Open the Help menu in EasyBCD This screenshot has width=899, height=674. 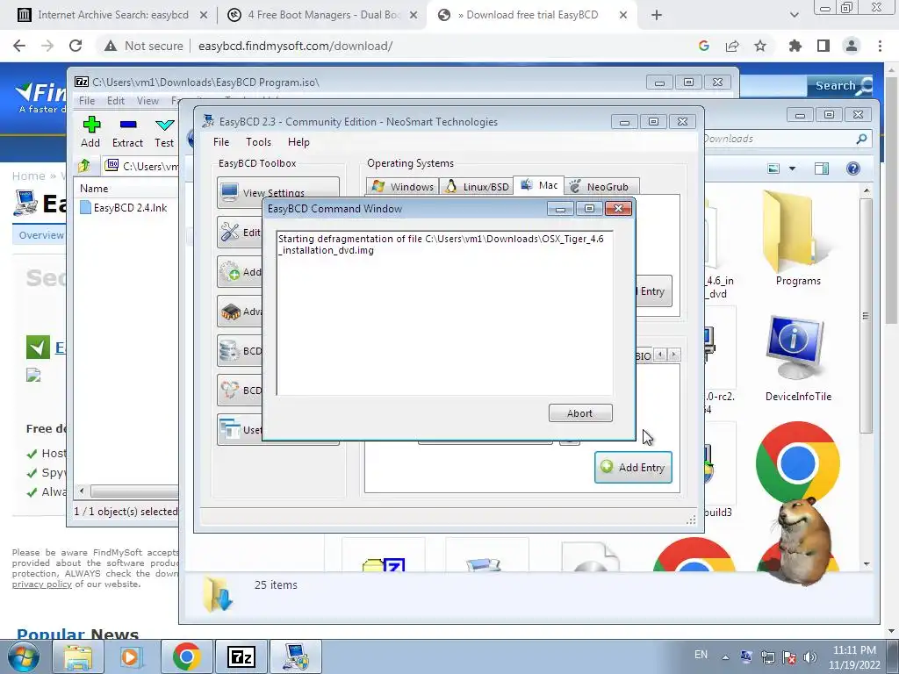[x=298, y=142]
